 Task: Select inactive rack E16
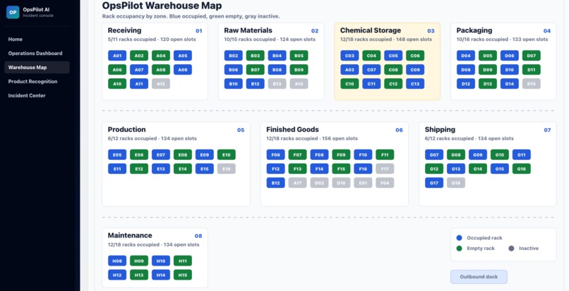[226, 169]
